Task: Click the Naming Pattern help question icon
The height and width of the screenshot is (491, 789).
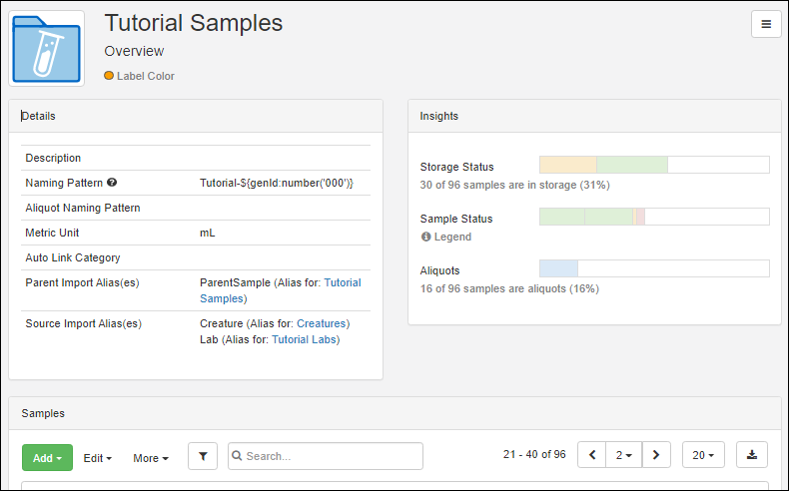Action: pyautogui.click(x=112, y=183)
